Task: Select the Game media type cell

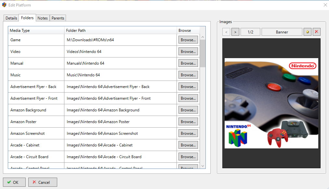Action: (x=36, y=40)
